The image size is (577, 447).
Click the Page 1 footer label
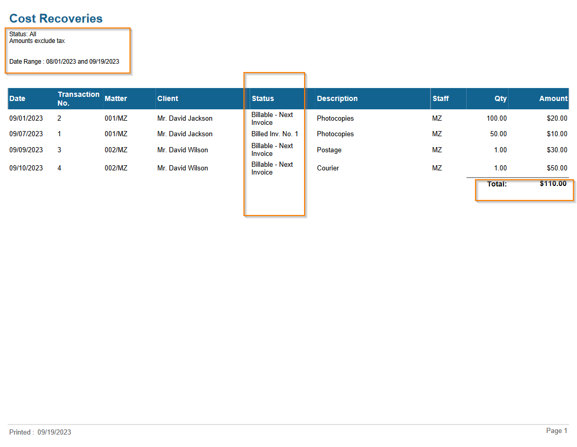coord(557,431)
